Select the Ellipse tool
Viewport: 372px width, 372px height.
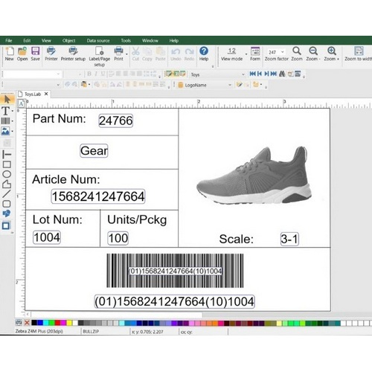click(x=7, y=174)
